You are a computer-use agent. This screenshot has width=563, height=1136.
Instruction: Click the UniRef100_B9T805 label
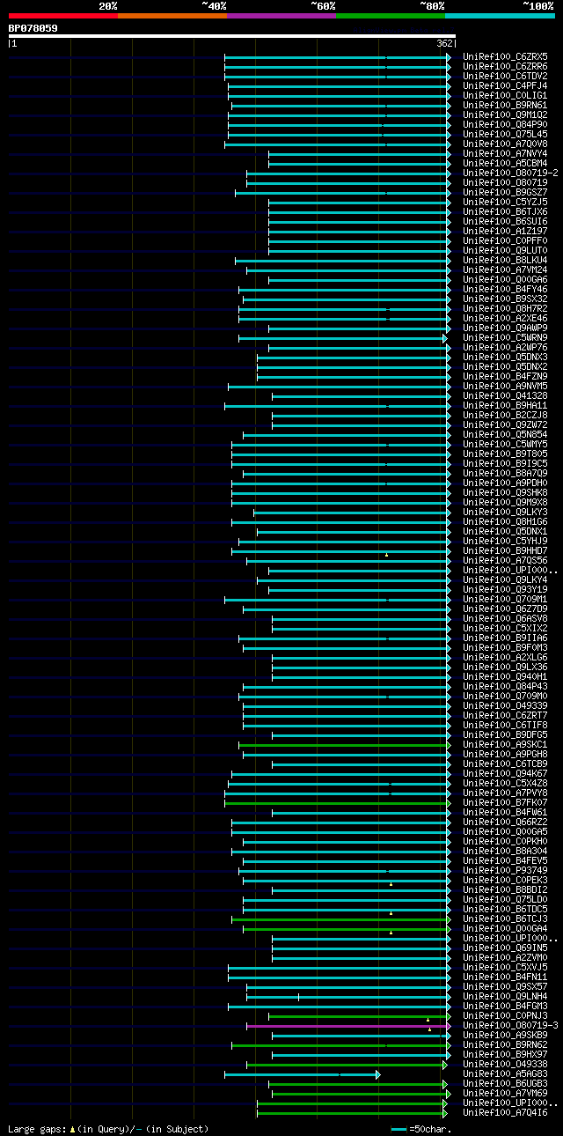click(505, 454)
